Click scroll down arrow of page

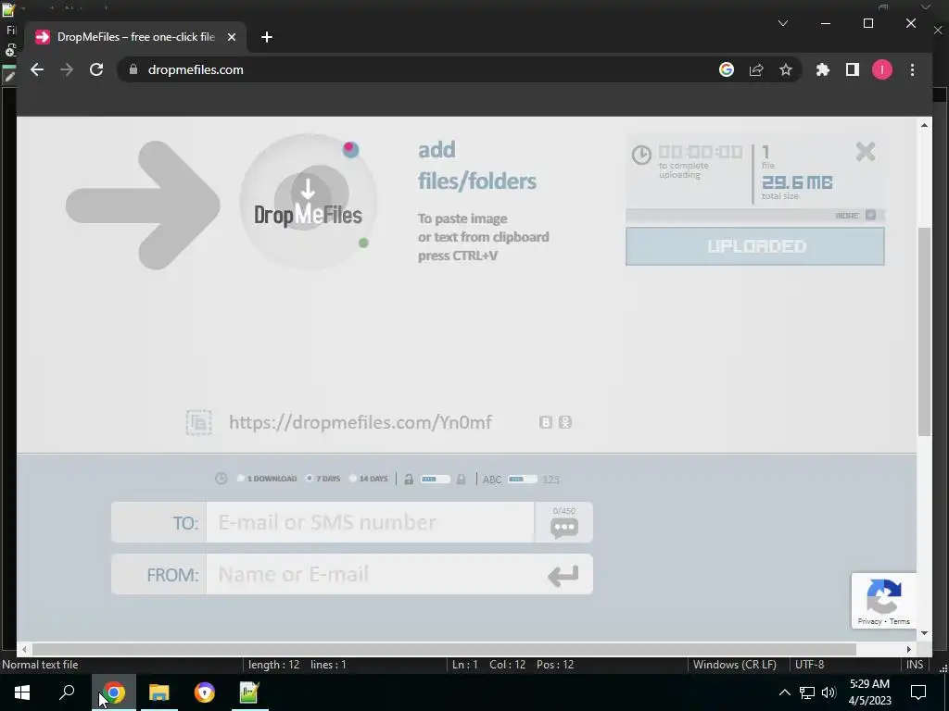[924, 632]
